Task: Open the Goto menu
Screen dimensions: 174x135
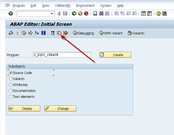Action: (46, 6)
